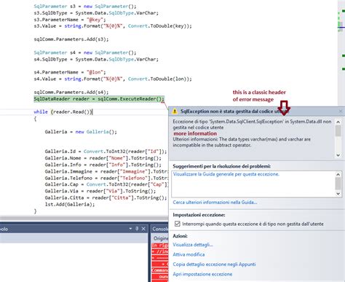Screen dimensions: 345x282
Task: Click down arrow in suggestions list scrollbar
Action: (338, 194)
